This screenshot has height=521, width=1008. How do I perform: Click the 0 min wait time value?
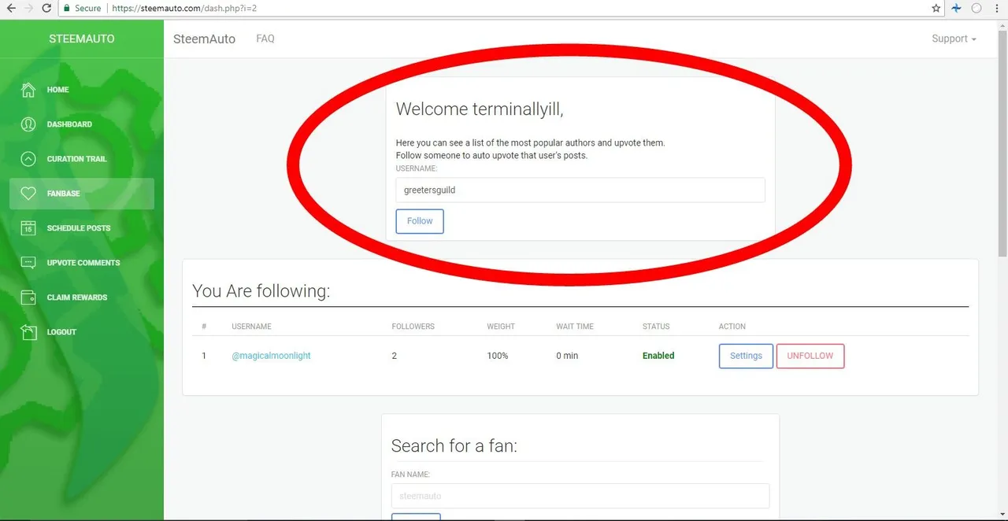[567, 356]
